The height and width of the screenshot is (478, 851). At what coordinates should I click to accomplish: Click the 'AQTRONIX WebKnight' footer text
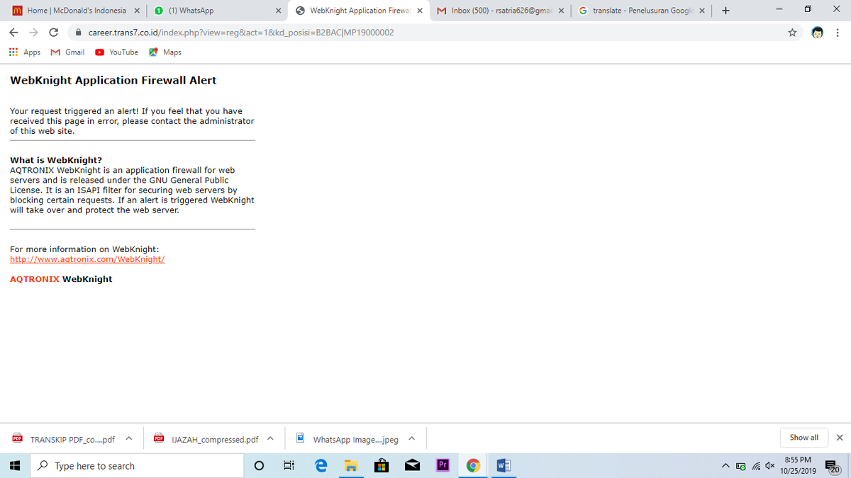pos(61,279)
